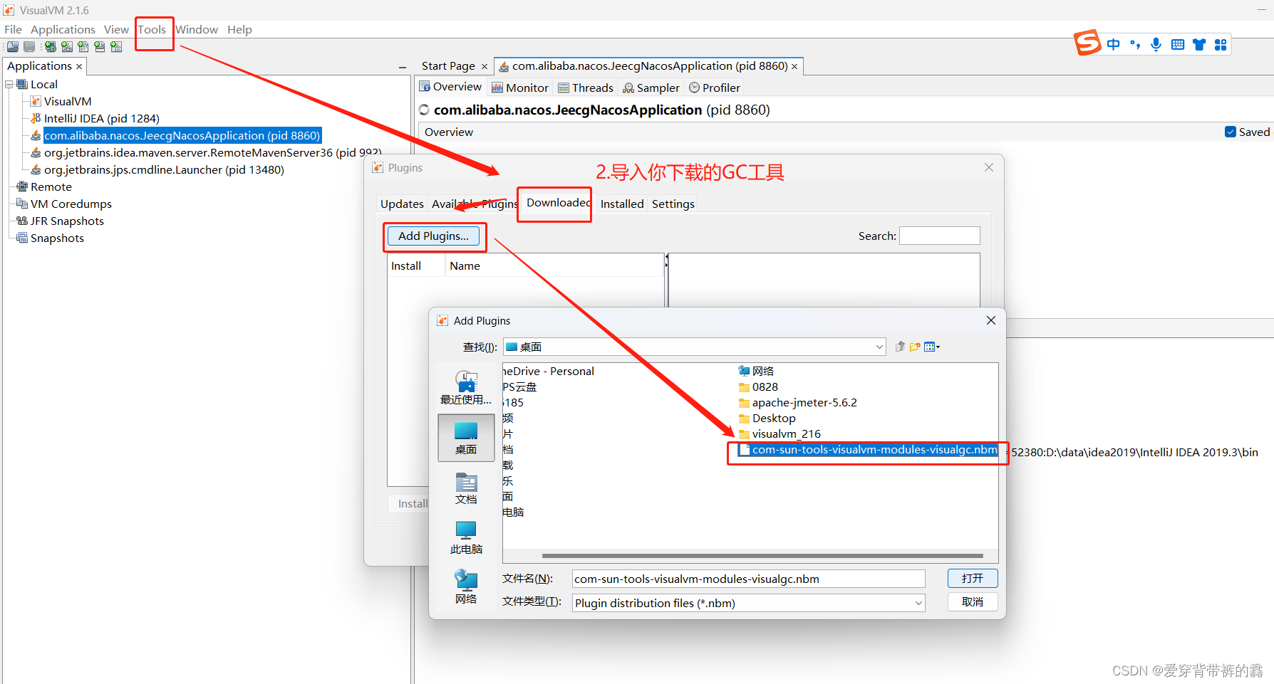Click the 打开 (Open) button

tap(973, 578)
